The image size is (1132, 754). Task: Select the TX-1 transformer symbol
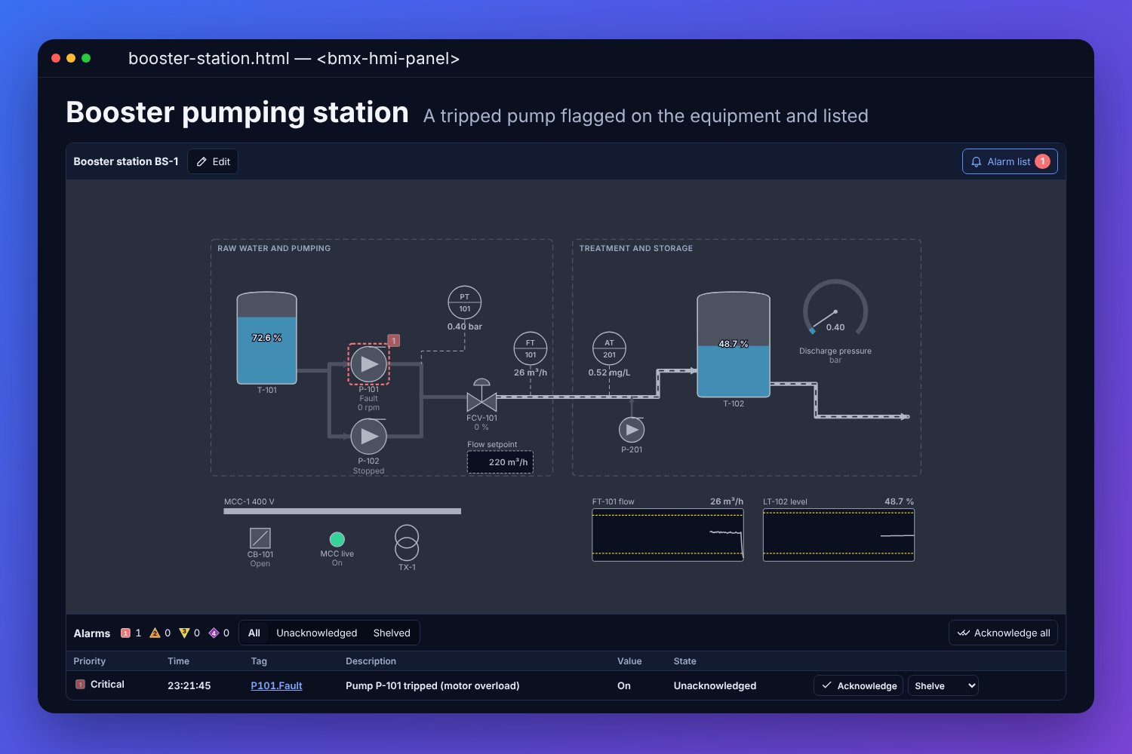tap(407, 543)
